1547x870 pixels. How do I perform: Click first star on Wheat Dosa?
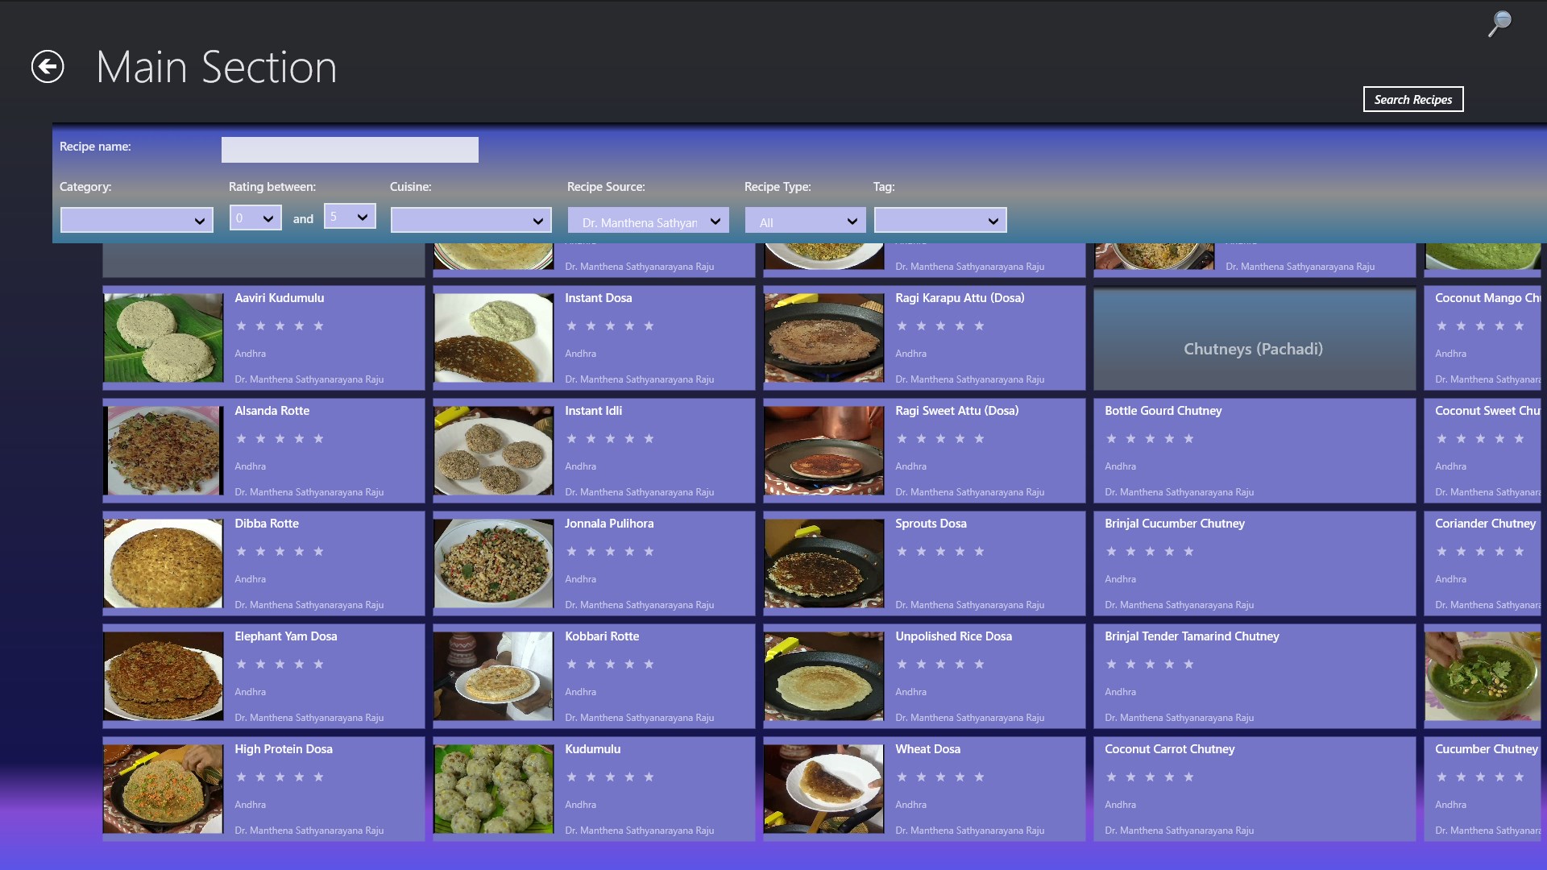pyautogui.click(x=902, y=777)
